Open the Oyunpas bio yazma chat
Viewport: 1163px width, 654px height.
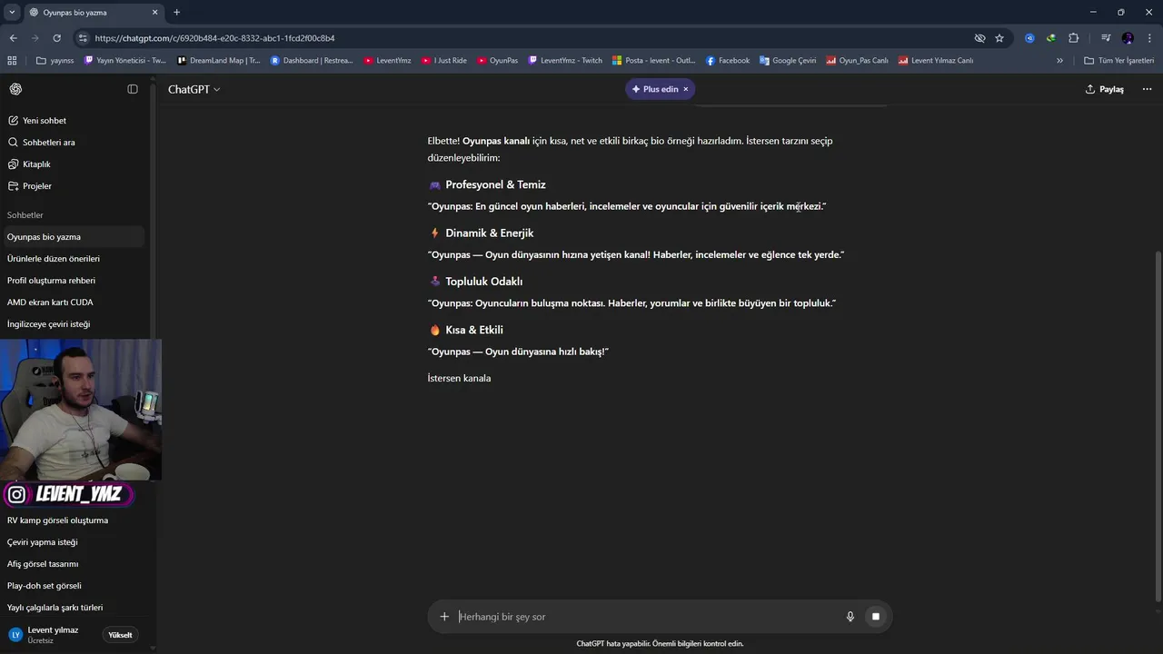coord(73,237)
